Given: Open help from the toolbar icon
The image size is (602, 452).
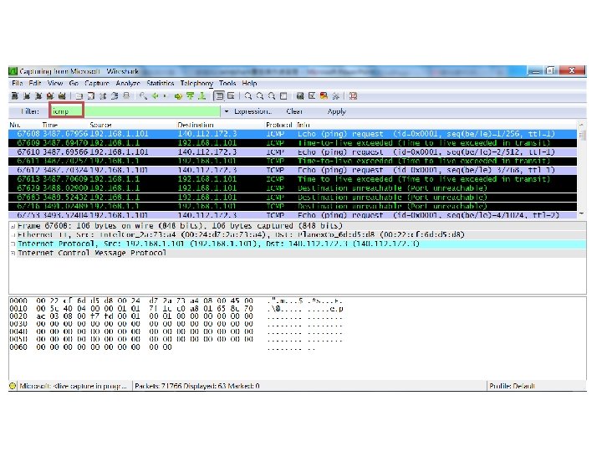Looking at the screenshot, I should coord(353,96).
